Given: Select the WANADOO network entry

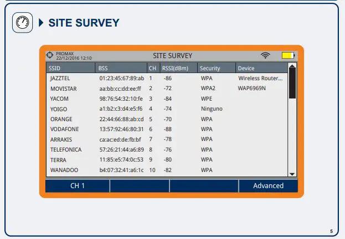Looking at the screenshot, I should pos(167,170).
